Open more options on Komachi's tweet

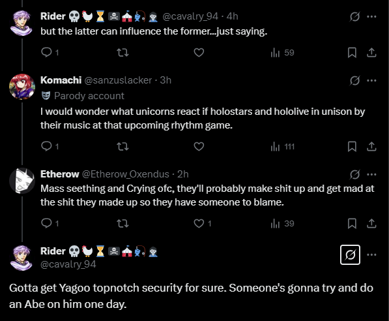[371, 80]
